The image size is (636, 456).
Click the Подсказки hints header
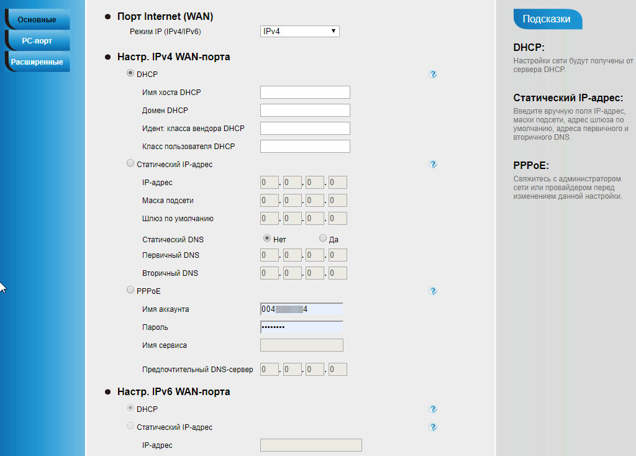[547, 19]
